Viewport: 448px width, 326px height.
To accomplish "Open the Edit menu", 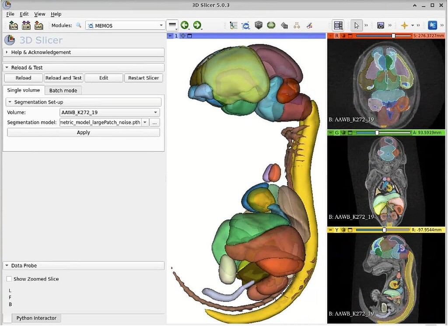I will point(24,14).
